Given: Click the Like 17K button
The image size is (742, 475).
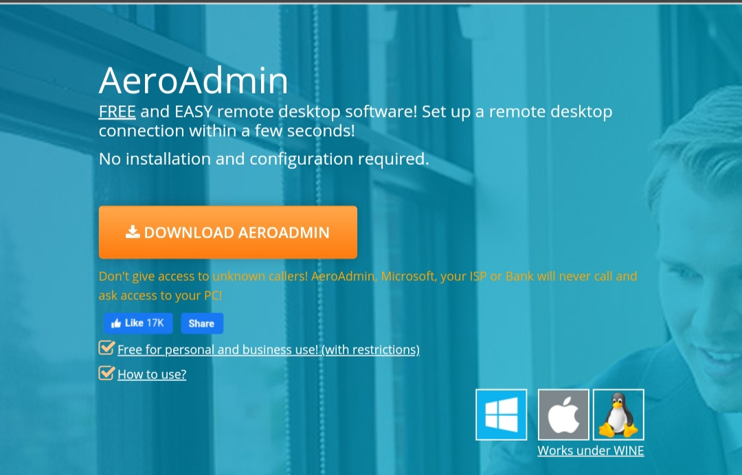Looking at the screenshot, I should (x=138, y=323).
